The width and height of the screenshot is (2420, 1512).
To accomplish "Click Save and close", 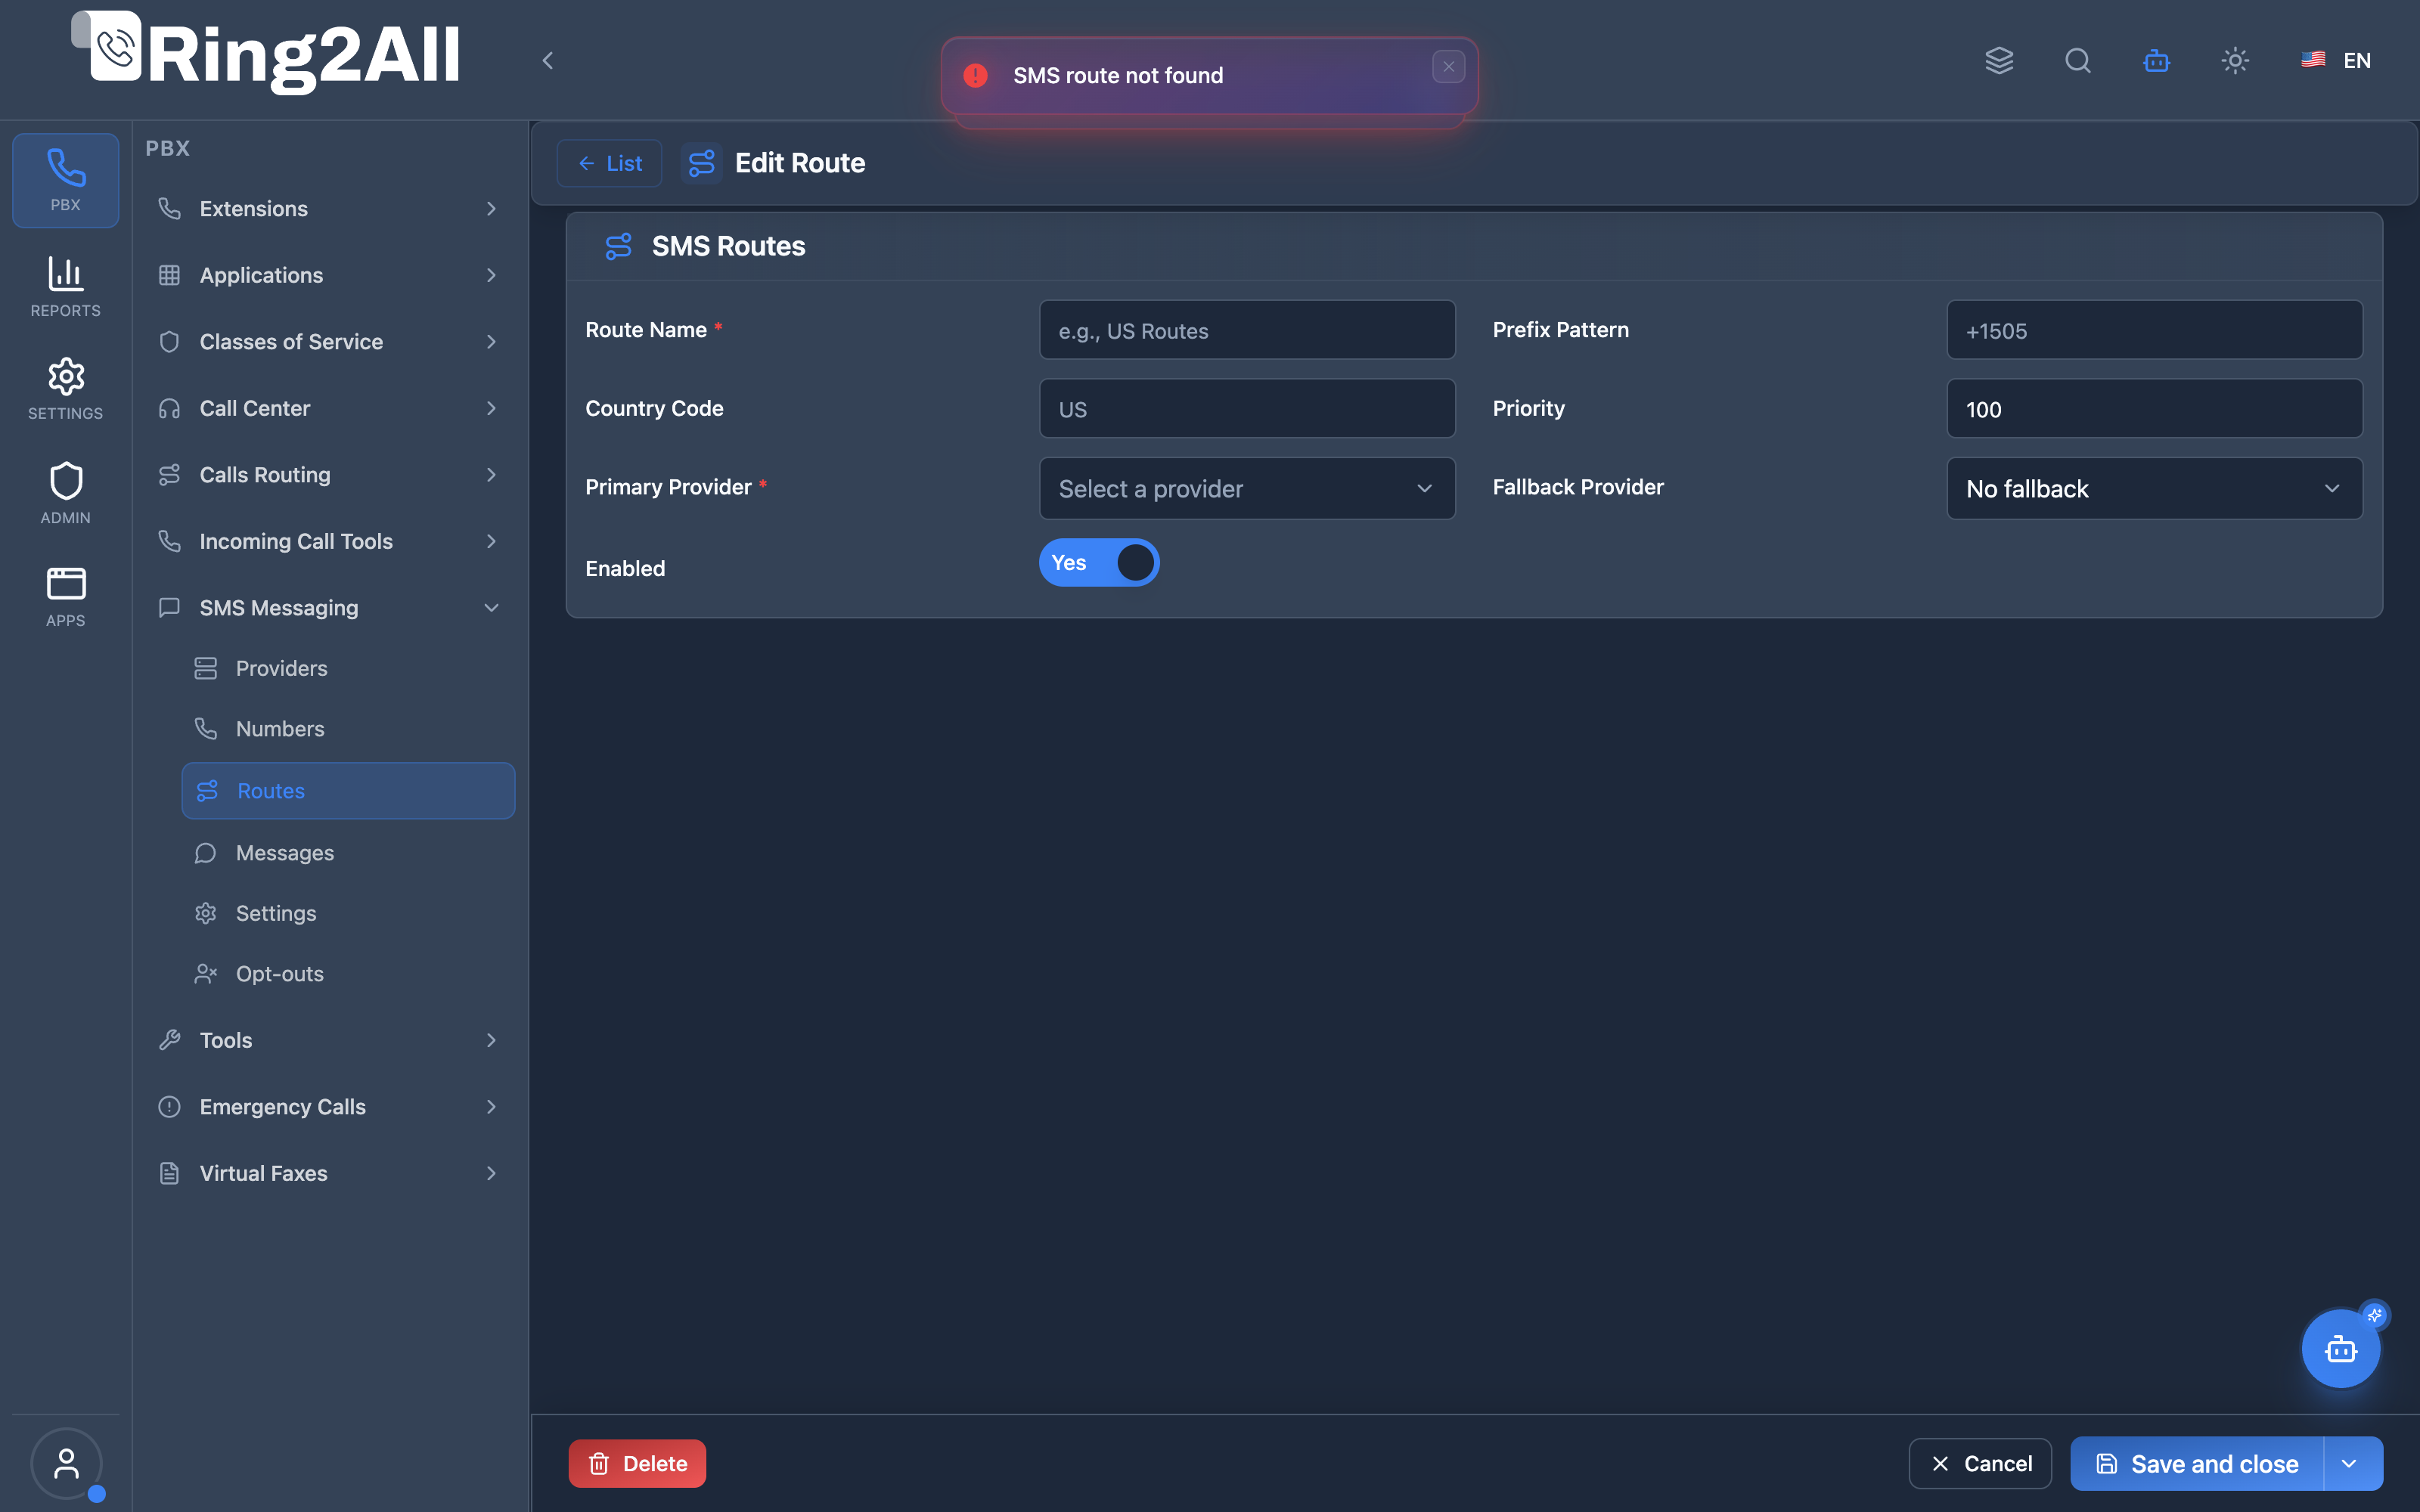I will [2197, 1464].
